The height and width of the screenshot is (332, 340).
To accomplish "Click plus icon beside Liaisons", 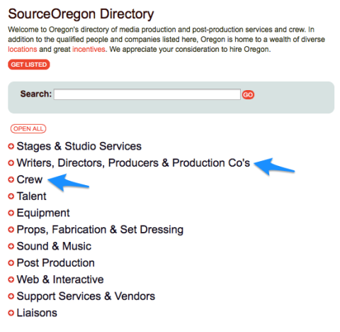I will (11, 313).
